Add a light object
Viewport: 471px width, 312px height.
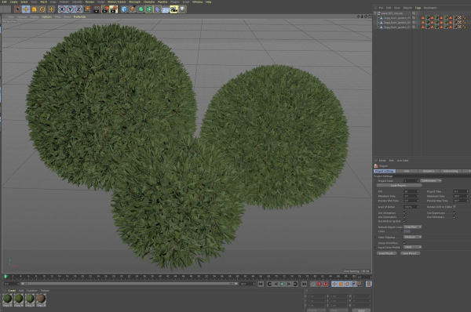(182, 9)
